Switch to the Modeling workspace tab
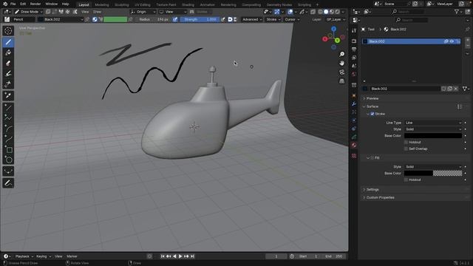The image size is (473, 266). pos(102,4)
